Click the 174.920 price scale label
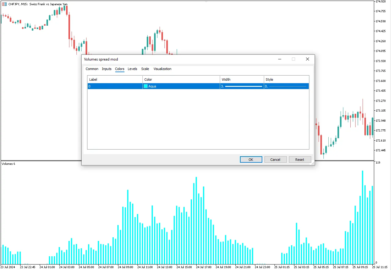This screenshot has height=270, width=391. coord(380,2)
